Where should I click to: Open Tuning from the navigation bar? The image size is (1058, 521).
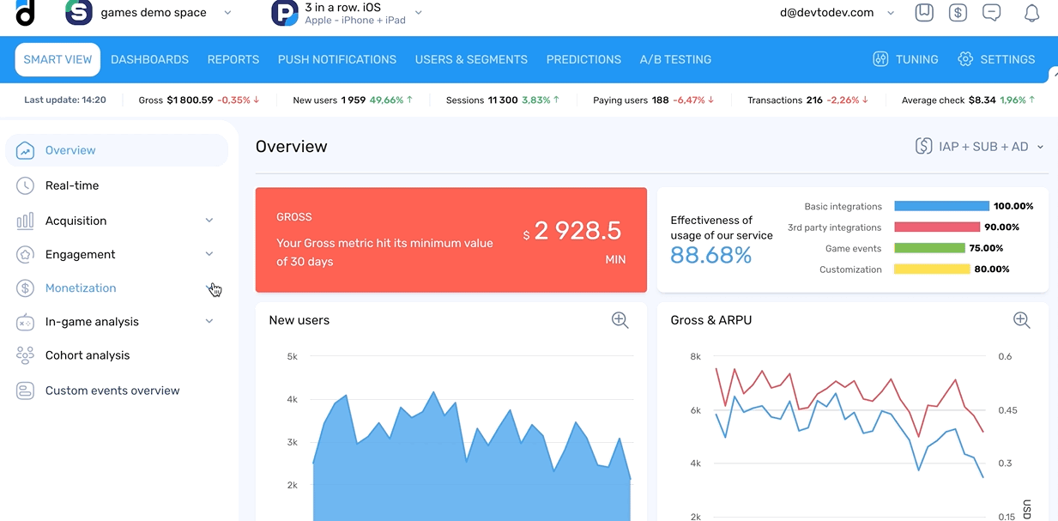pos(905,59)
